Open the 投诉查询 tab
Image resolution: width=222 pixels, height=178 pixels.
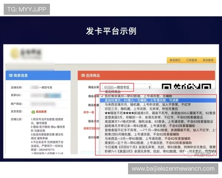pyautogui.click(x=208, y=60)
